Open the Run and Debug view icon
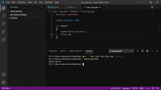 coord(4,31)
